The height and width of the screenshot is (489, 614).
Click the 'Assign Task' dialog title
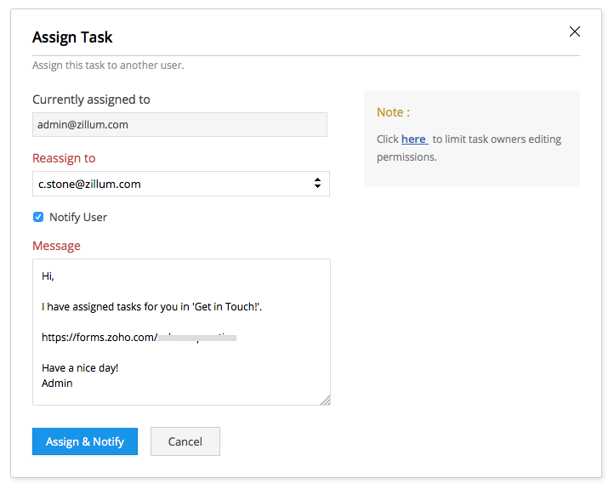72,37
